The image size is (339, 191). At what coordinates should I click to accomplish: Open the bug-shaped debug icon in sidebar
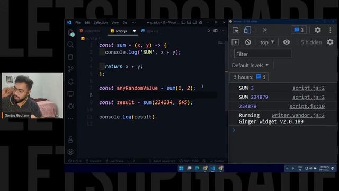(70, 106)
